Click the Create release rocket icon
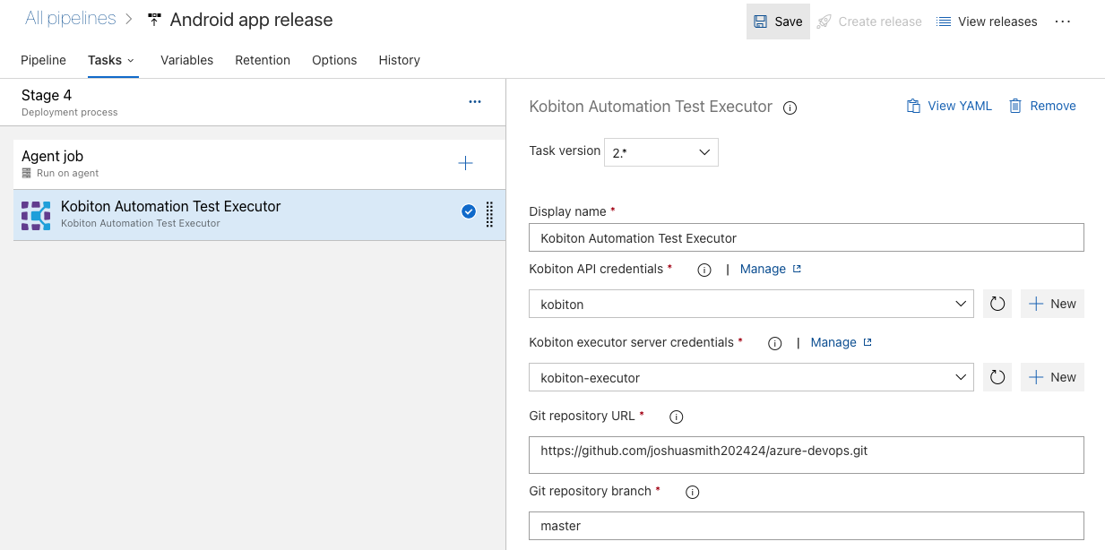This screenshot has height=550, width=1105. coord(824,21)
